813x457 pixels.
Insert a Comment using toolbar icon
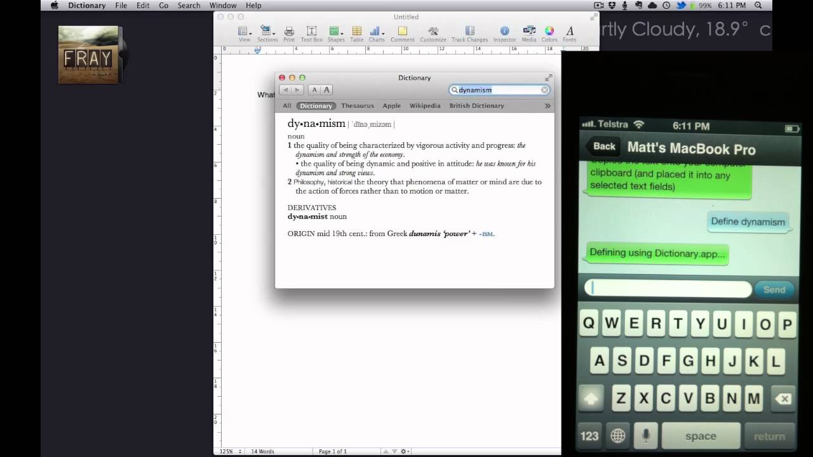402,32
